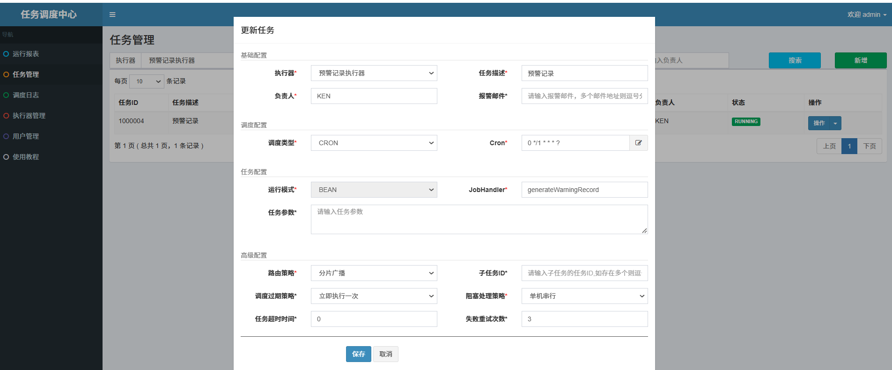This screenshot has width=892, height=370.
Task: Click the 报警邮件 input field
Action: (x=585, y=96)
